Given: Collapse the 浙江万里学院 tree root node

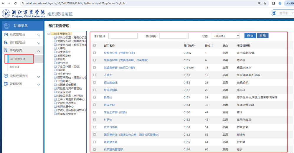Looking at the screenshot, I should coord(49,34).
